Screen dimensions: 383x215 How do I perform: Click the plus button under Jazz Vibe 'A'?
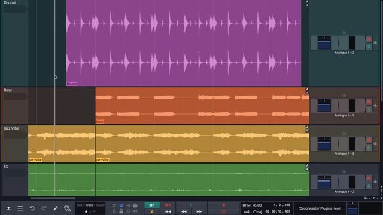tap(307, 131)
